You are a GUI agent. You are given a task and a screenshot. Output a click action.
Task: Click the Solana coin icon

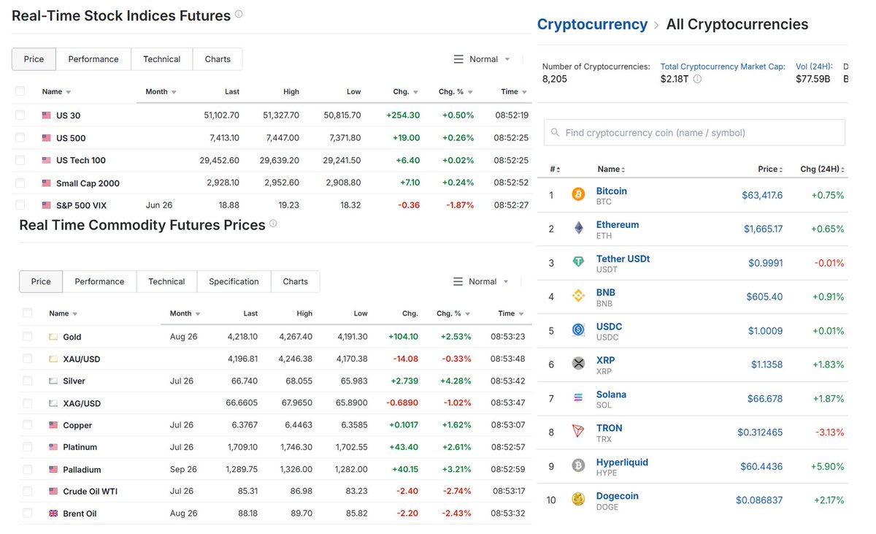tap(579, 398)
